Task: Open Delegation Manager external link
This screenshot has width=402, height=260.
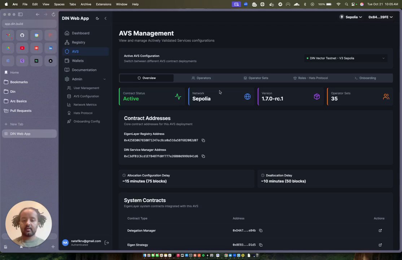Action: [380, 230]
